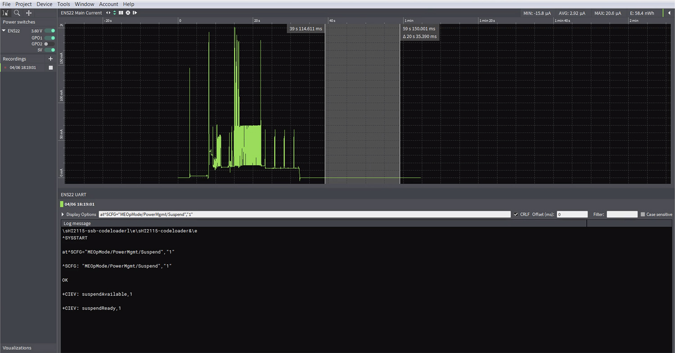Turn off the GPO1 switch

(x=49, y=38)
